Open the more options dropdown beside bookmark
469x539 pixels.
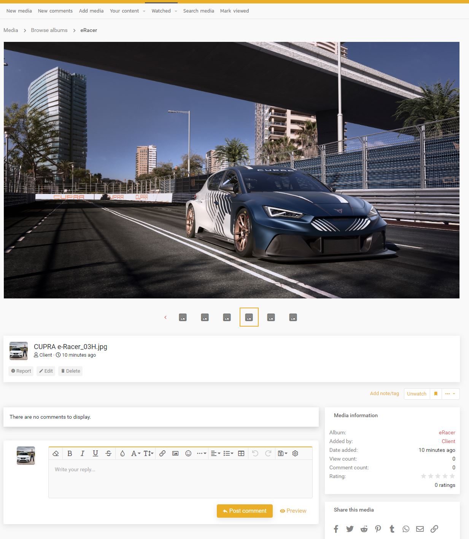tap(450, 394)
